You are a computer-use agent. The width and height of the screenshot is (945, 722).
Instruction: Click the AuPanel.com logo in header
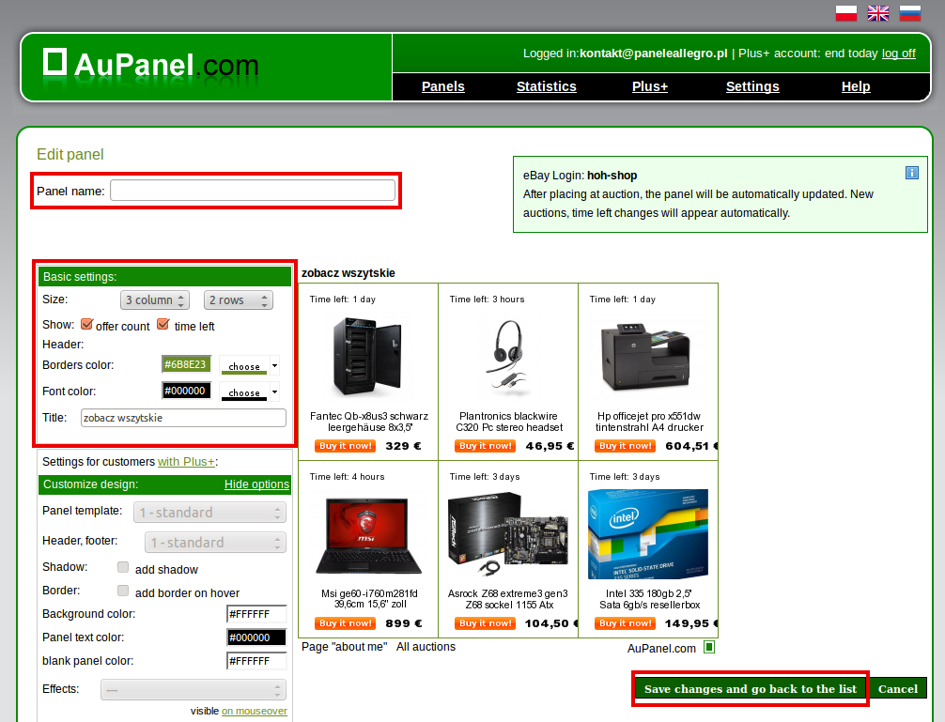[150, 63]
